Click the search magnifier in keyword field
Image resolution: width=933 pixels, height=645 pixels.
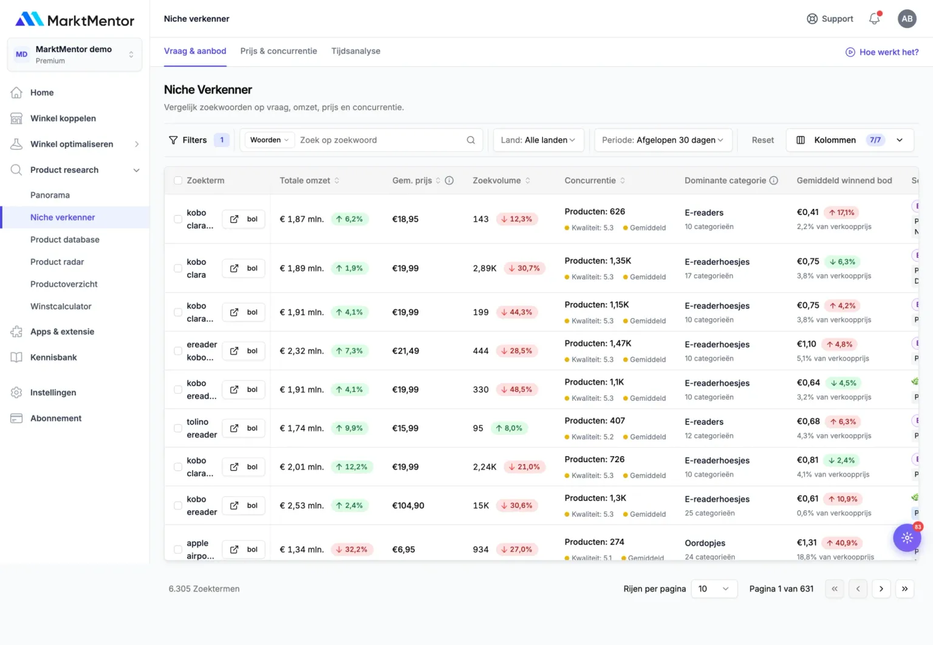(x=471, y=140)
